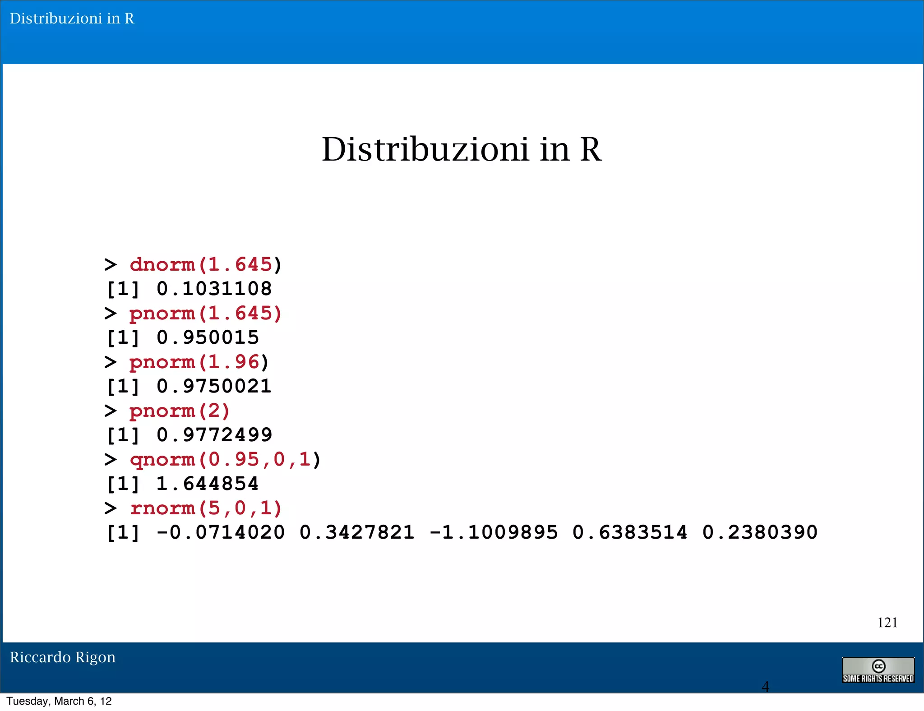The image size is (924, 711).
Task: Click the output value 0.9750021
Action: (x=214, y=386)
